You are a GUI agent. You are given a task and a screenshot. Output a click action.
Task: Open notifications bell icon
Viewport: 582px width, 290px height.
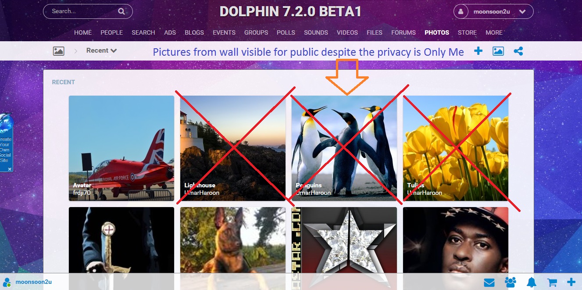click(532, 282)
